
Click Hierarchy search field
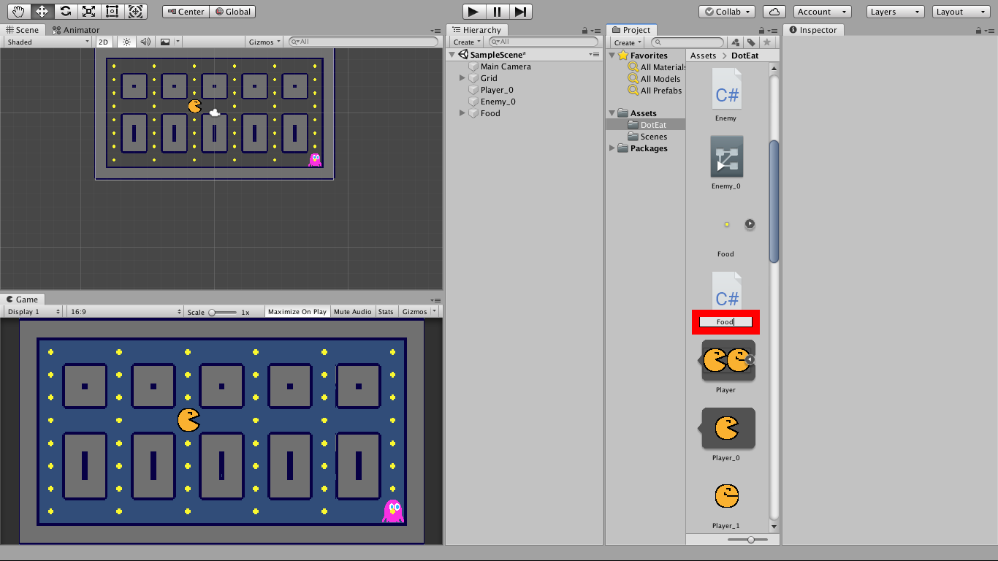pos(545,42)
